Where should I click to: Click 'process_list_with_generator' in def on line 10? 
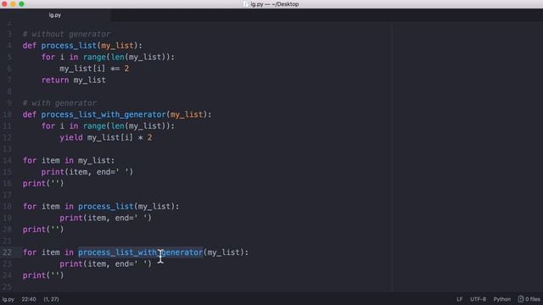pos(104,114)
